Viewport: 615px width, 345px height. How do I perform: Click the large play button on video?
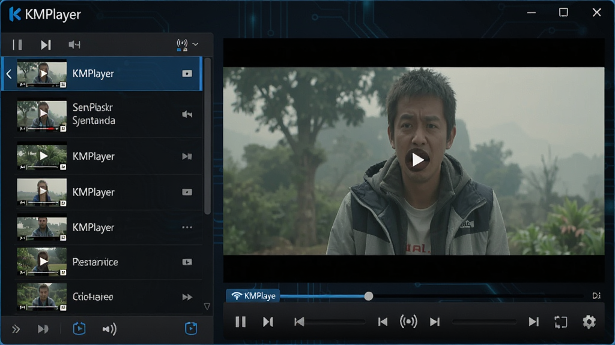[417, 159]
